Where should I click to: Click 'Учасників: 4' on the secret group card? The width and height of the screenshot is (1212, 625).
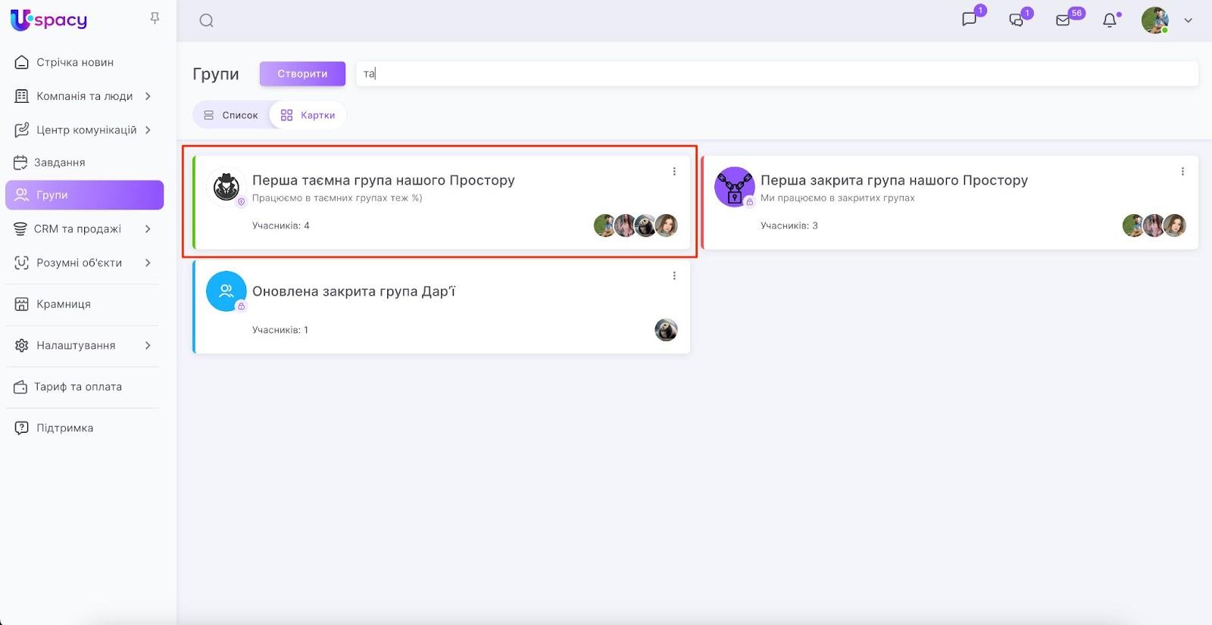tap(281, 225)
